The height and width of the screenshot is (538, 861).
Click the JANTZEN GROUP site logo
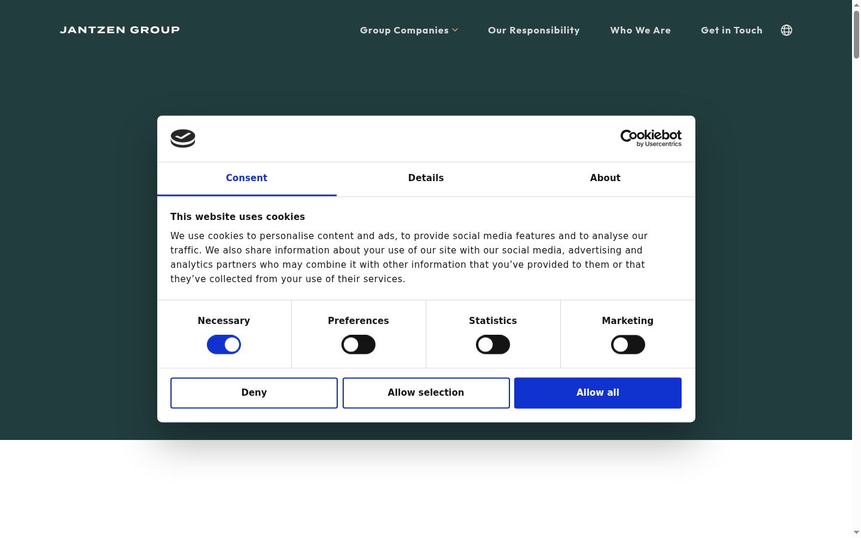click(x=120, y=30)
